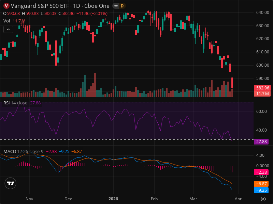Click the pink −2.38 histogram axis label
This screenshot has height=204, width=273.
coord(261,172)
